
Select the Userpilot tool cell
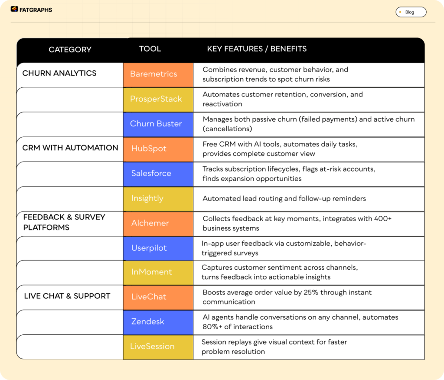click(158, 248)
